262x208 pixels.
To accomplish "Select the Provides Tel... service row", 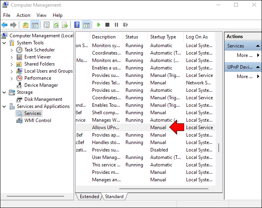I will 146,83.
